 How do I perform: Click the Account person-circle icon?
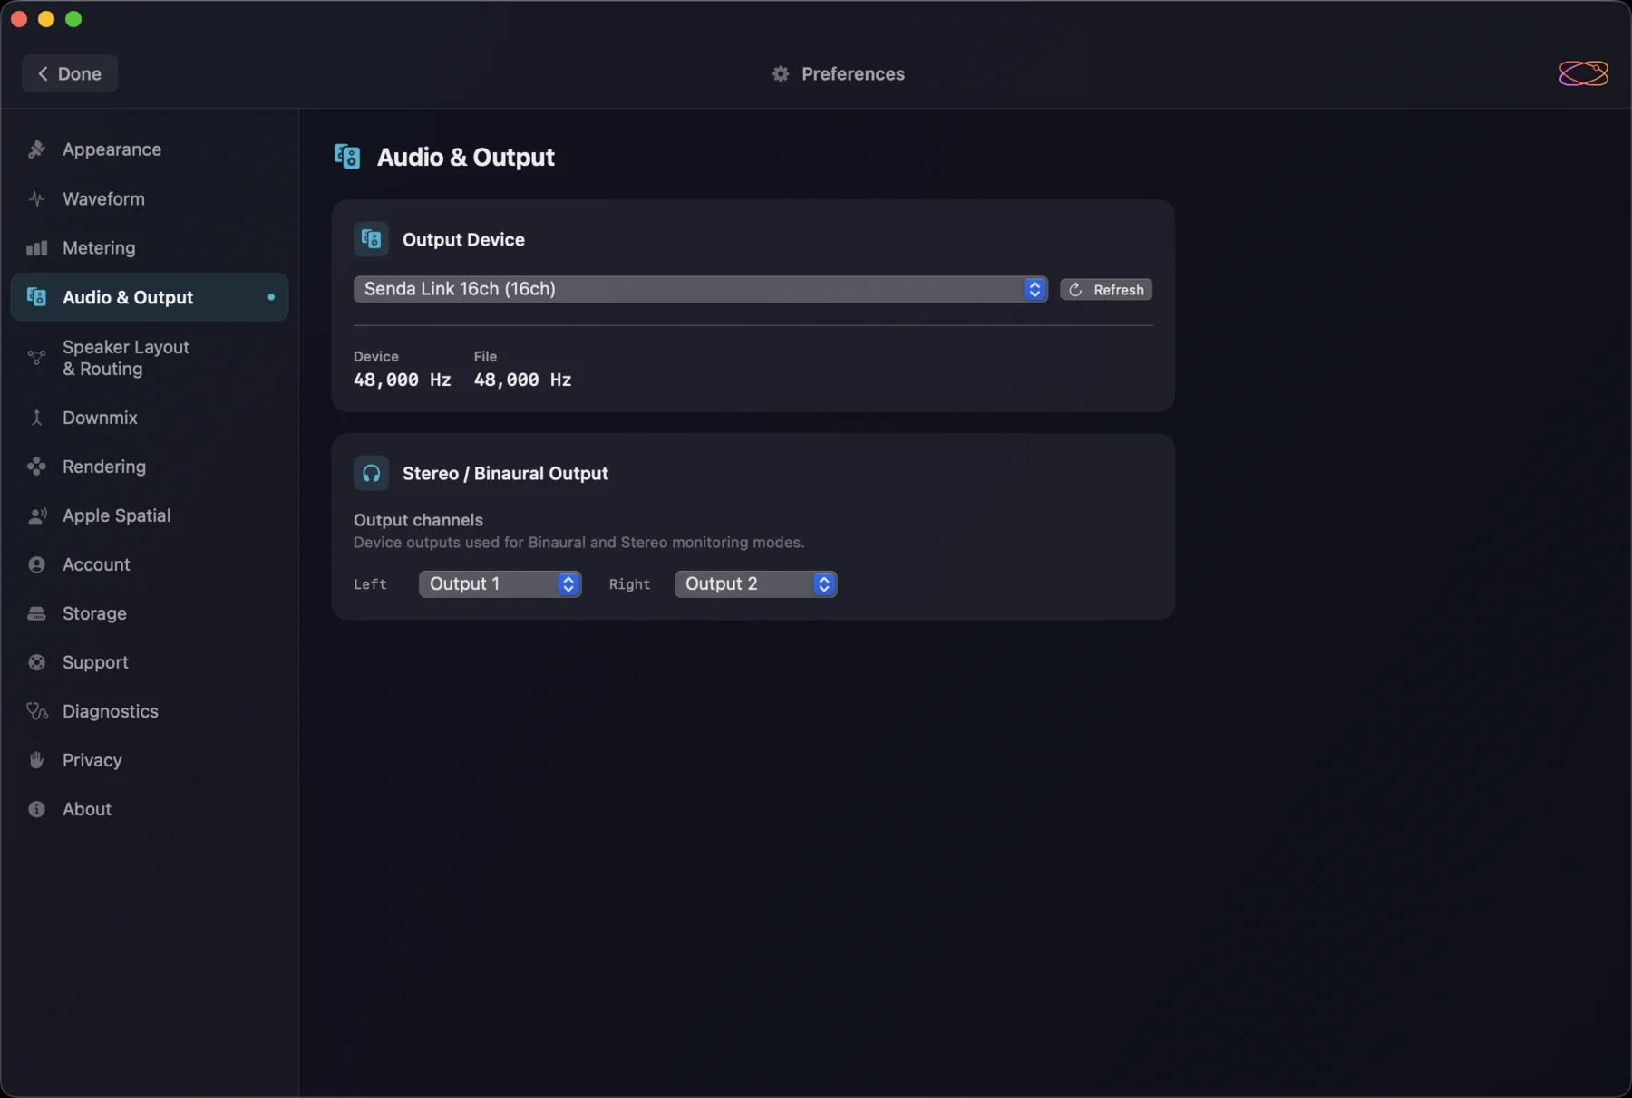pyautogui.click(x=36, y=564)
